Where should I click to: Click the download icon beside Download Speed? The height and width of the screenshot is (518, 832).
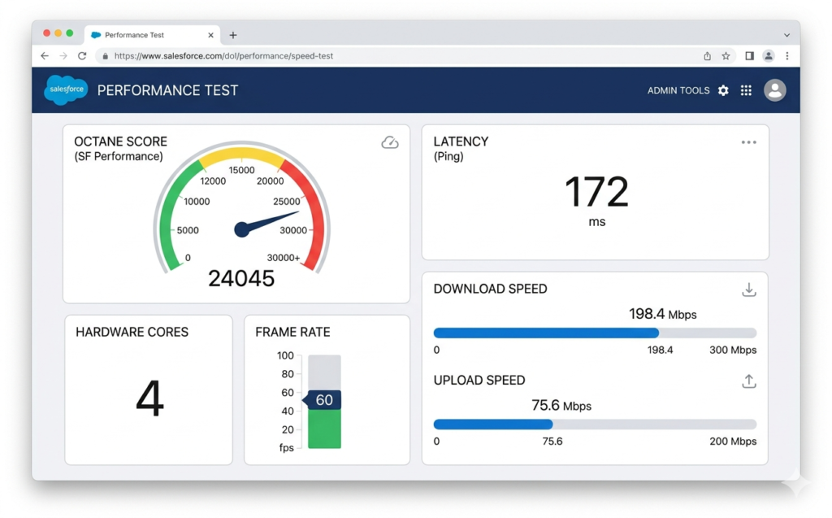(749, 290)
